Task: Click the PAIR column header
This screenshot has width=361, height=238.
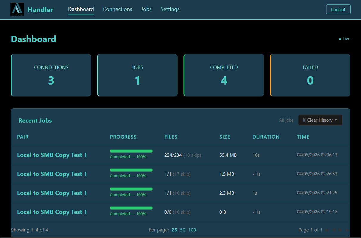Action: tap(23, 137)
